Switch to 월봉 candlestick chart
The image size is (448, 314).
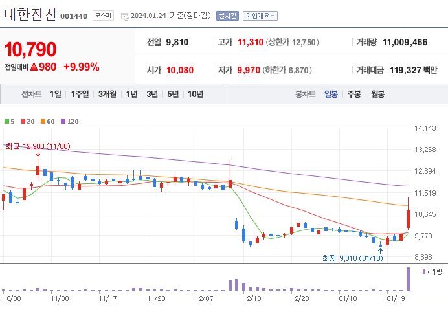coord(377,94)
